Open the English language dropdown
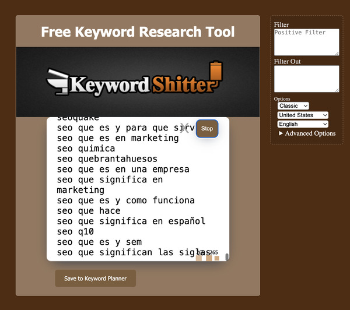 click(x=303, y=124)
